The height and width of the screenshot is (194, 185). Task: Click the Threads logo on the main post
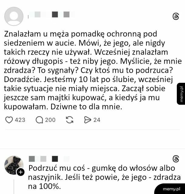coord(176,16)
